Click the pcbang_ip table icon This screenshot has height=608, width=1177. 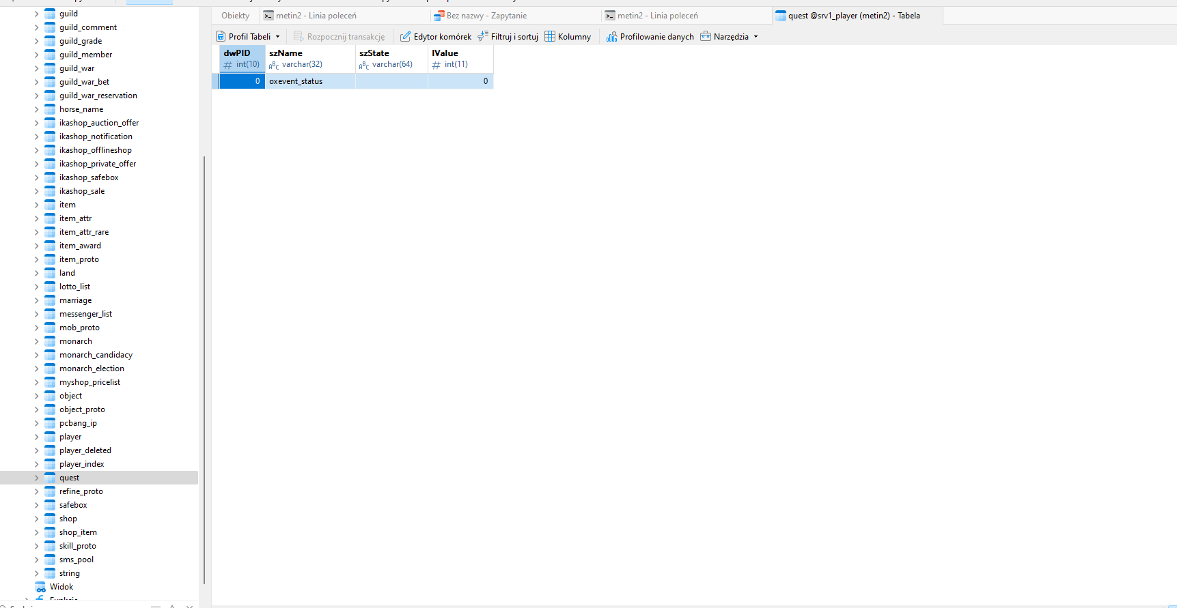pos(50,423)
